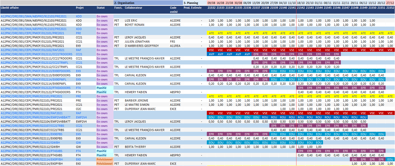Click the 21S50 week header
The height and width of the screenshot is (166, 395).
click(x=372, y=8)
